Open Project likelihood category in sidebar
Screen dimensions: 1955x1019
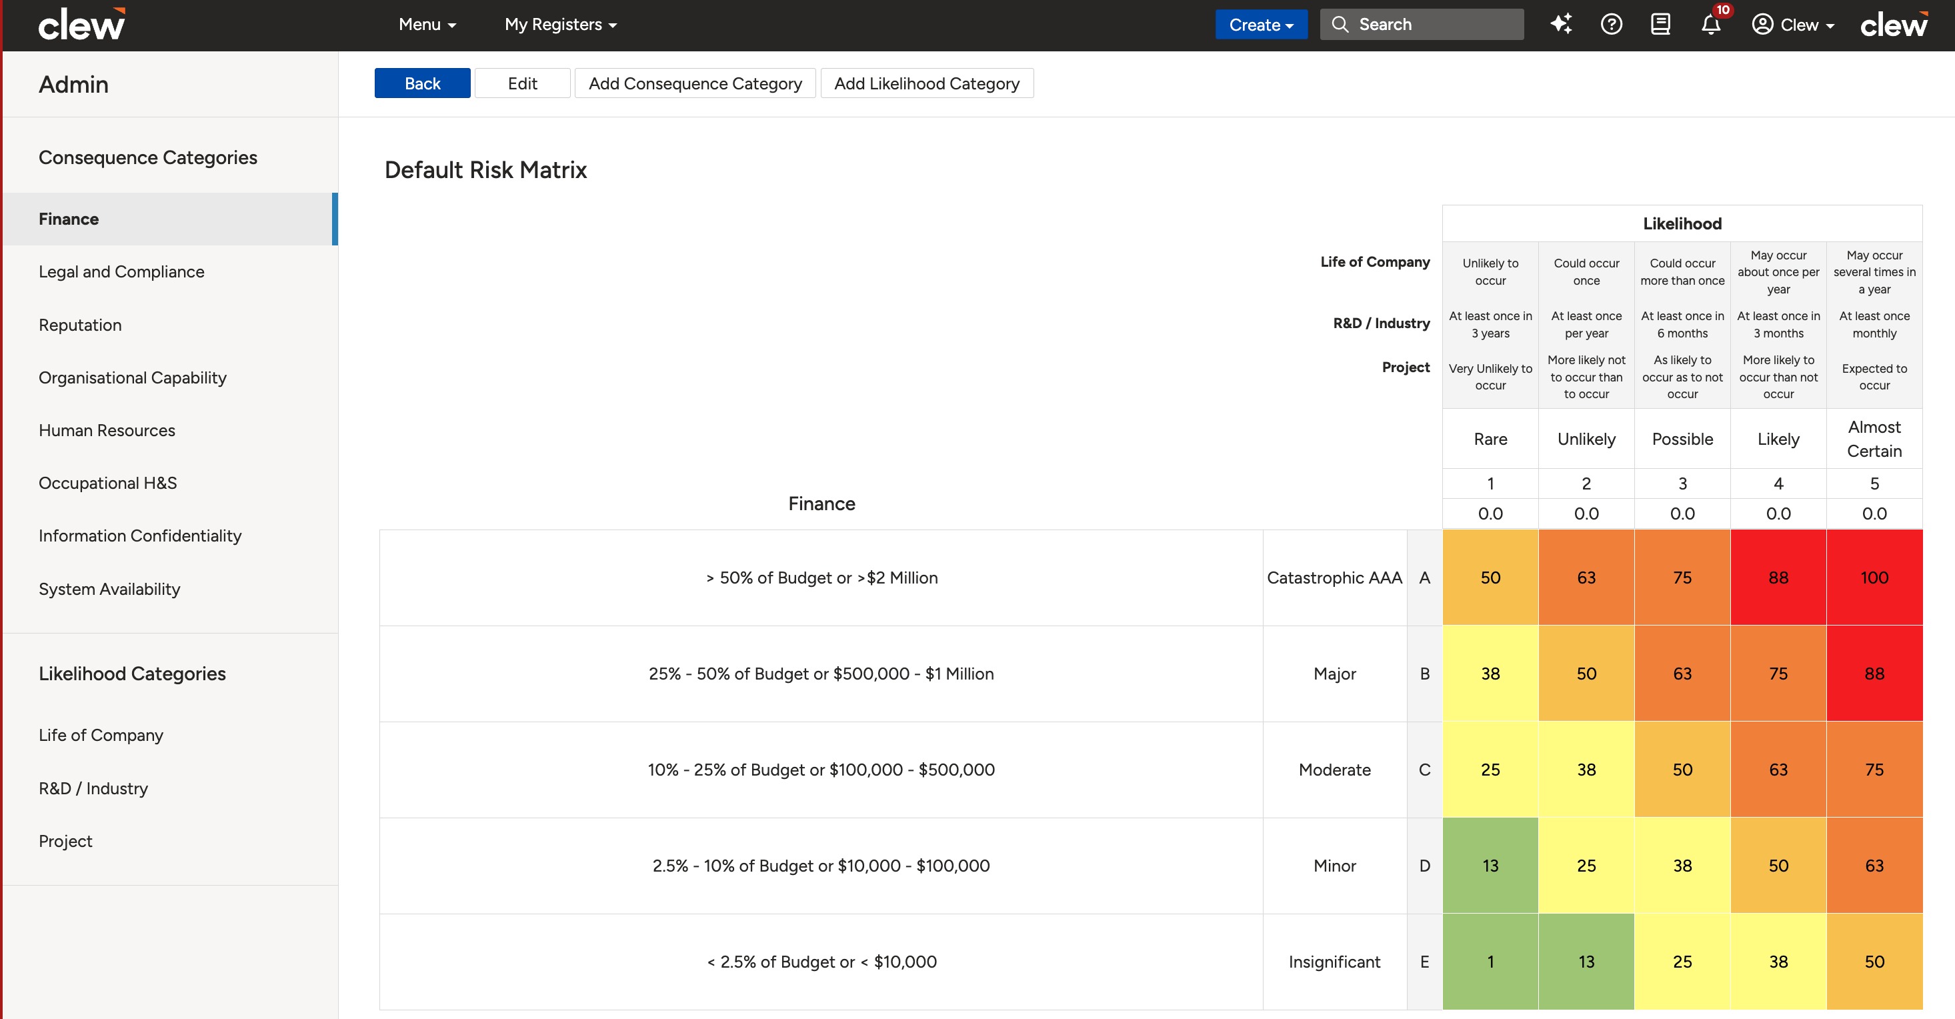click(170, 842)
